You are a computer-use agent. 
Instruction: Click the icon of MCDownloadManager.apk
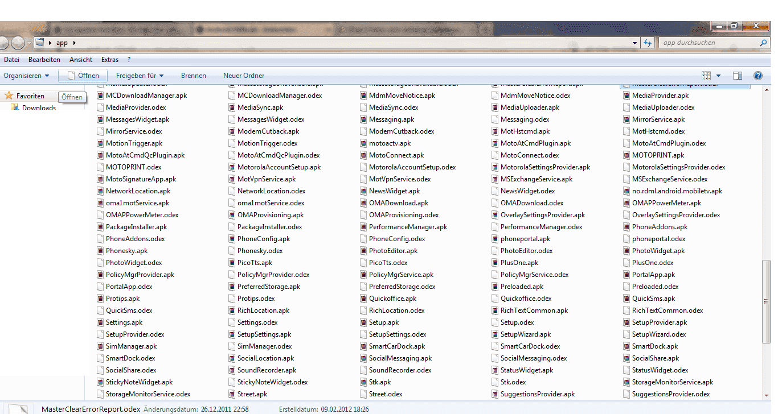point(100,96)
